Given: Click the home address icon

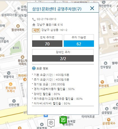Looking at the screenshot, I should pos(34,25).
